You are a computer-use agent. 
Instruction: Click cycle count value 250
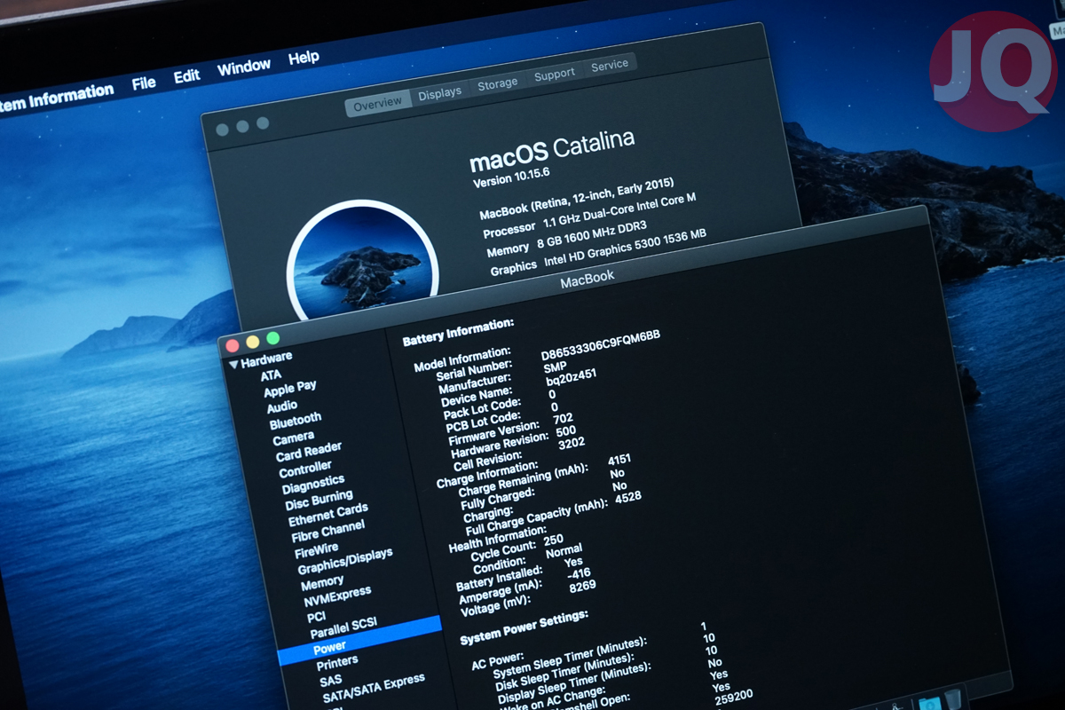point(553,540)
